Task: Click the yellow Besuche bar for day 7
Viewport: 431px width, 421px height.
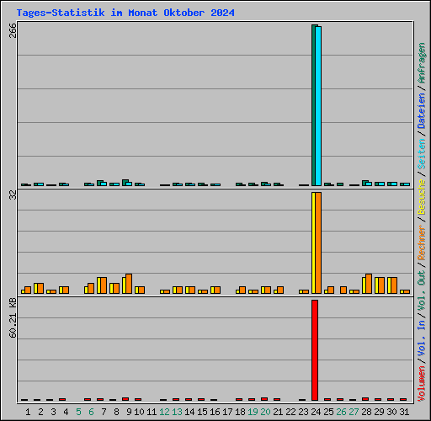Action: click(98, 285)
